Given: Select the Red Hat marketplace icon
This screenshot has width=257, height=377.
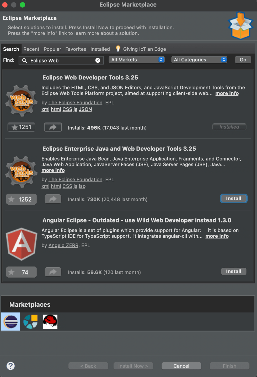Looking at the screenshot, I should [50, 322].
